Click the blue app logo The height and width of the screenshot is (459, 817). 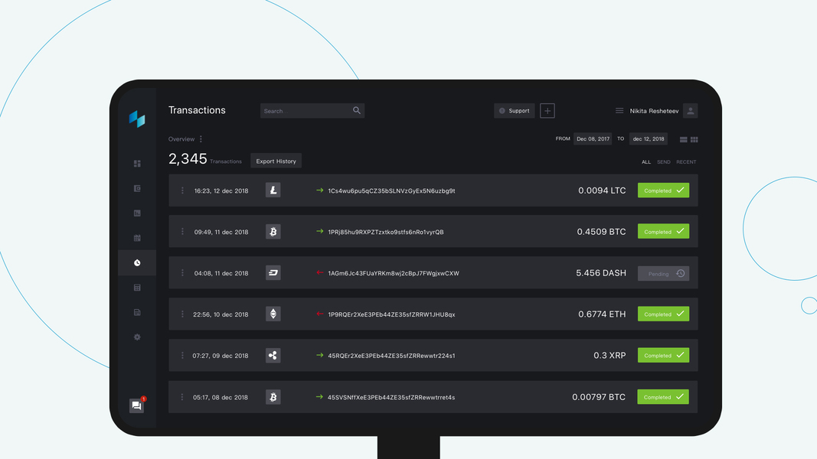pyautogui.click(x=137, y=119)
